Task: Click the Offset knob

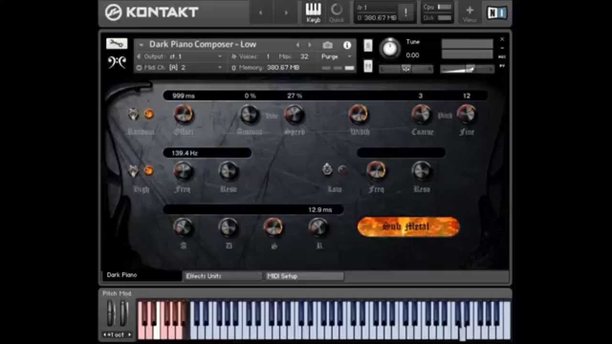Action: point(183,114)
